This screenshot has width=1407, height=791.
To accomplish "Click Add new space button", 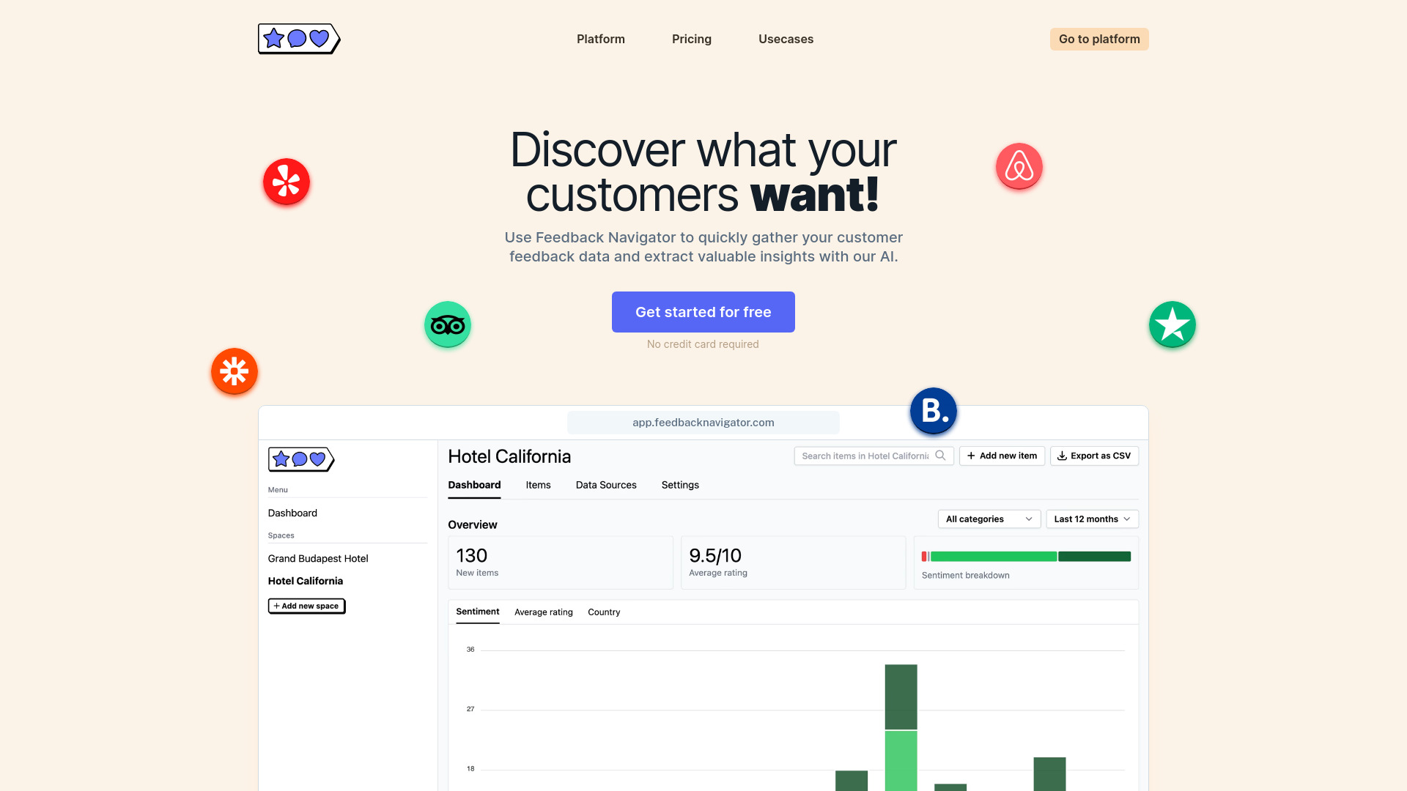I will [x=306, y=604].
